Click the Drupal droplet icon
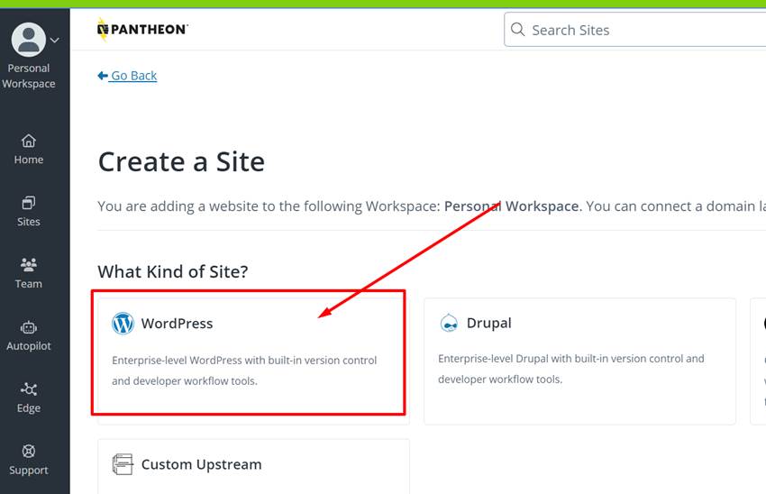The image size is (766, 494). pyautogui.click(x=449, y=324)
